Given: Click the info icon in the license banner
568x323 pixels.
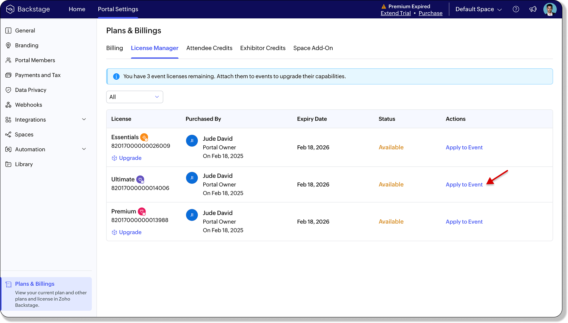Looking at the screenshot, I should pyautogui.click(x=116, y=77).
